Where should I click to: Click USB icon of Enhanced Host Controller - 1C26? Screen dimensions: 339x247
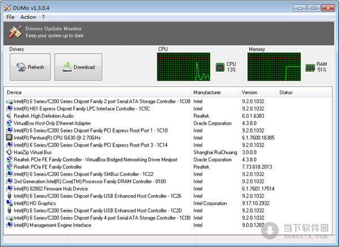(9, 196)
